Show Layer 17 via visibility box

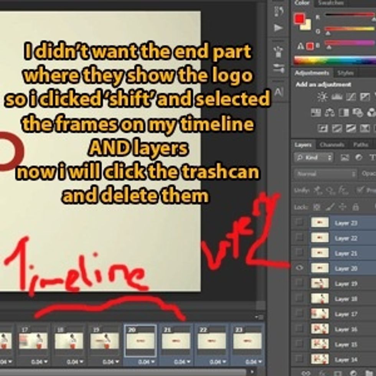click(299, 313)
